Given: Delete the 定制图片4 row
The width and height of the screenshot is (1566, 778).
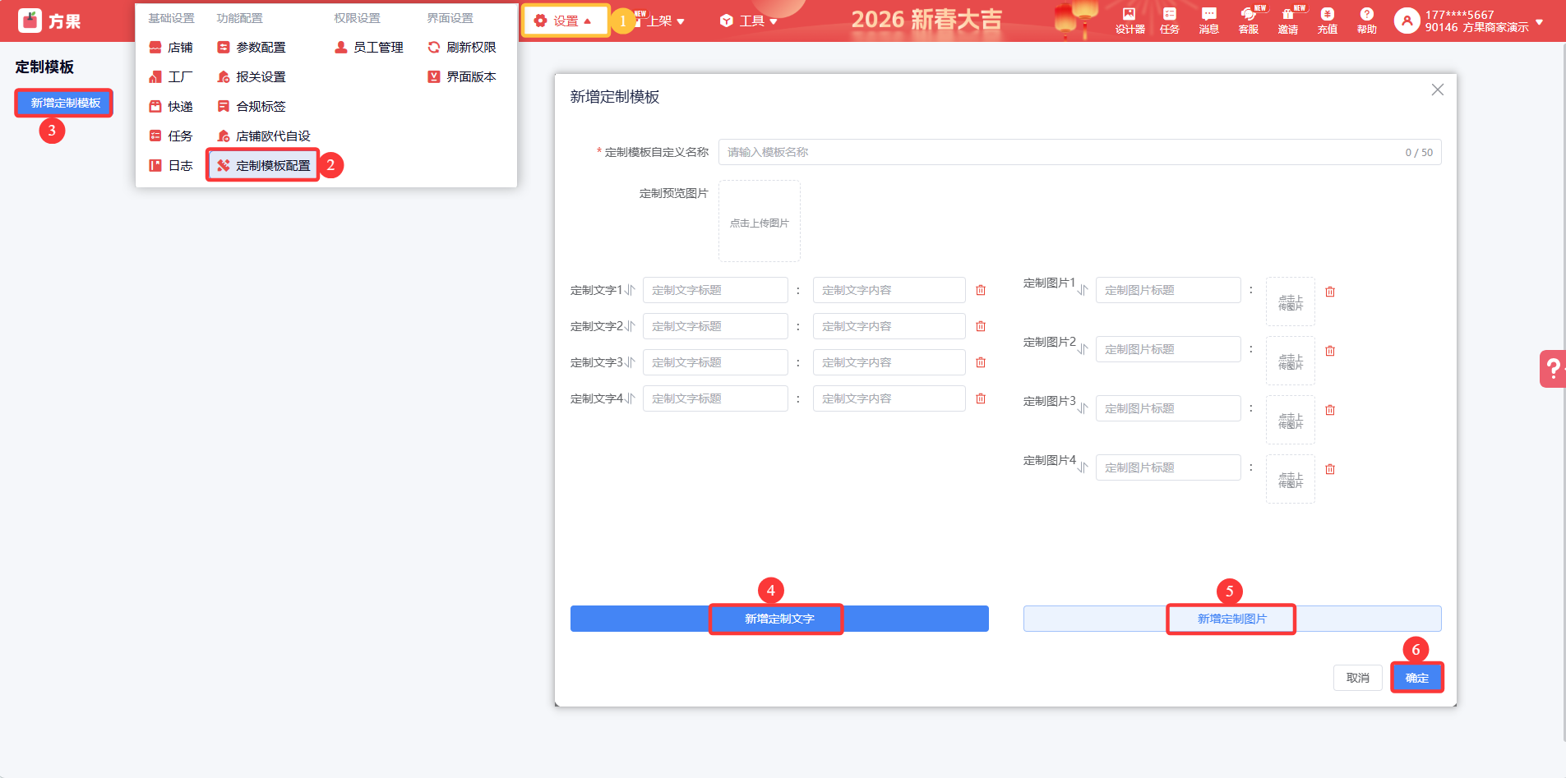Looking at the screenshot, I should click(x=1330, y=469).
